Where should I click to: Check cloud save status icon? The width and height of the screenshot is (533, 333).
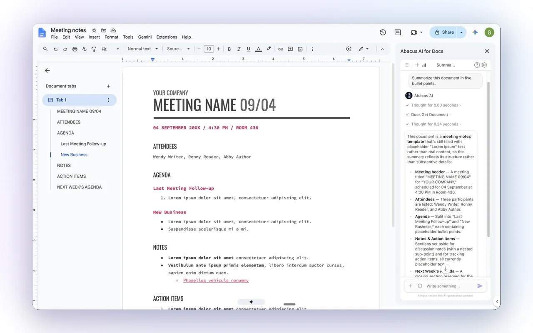tap(113, 30)
